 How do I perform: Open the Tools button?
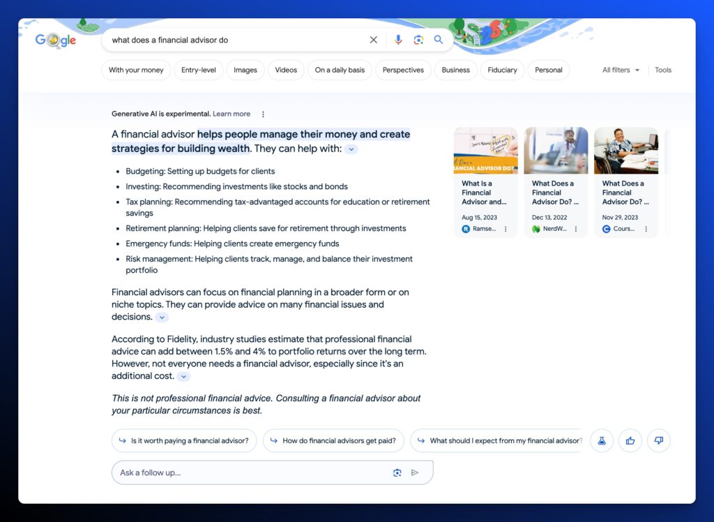tap(663, 70)
